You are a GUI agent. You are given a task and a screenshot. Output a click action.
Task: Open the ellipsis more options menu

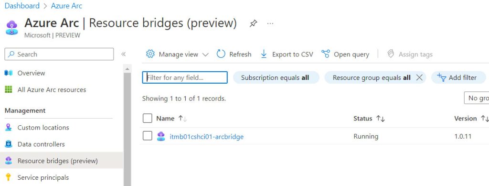pos(270,23)
